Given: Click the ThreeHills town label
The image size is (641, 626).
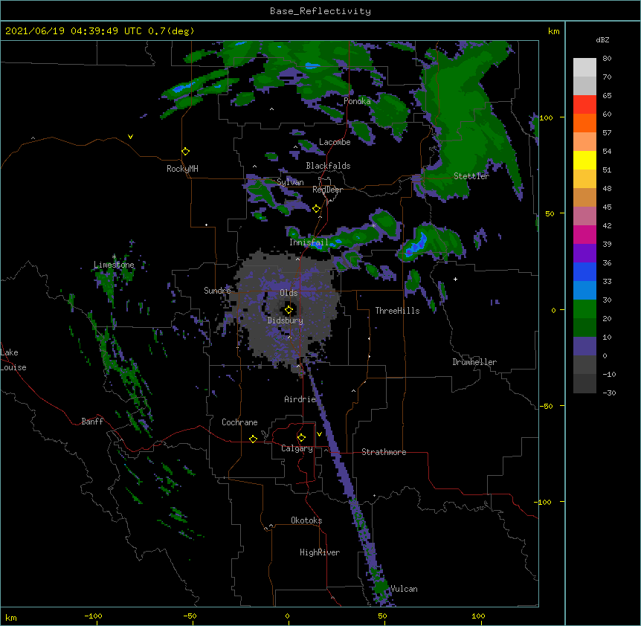Looking at the screenshot, I should click(x=397, y=311).
